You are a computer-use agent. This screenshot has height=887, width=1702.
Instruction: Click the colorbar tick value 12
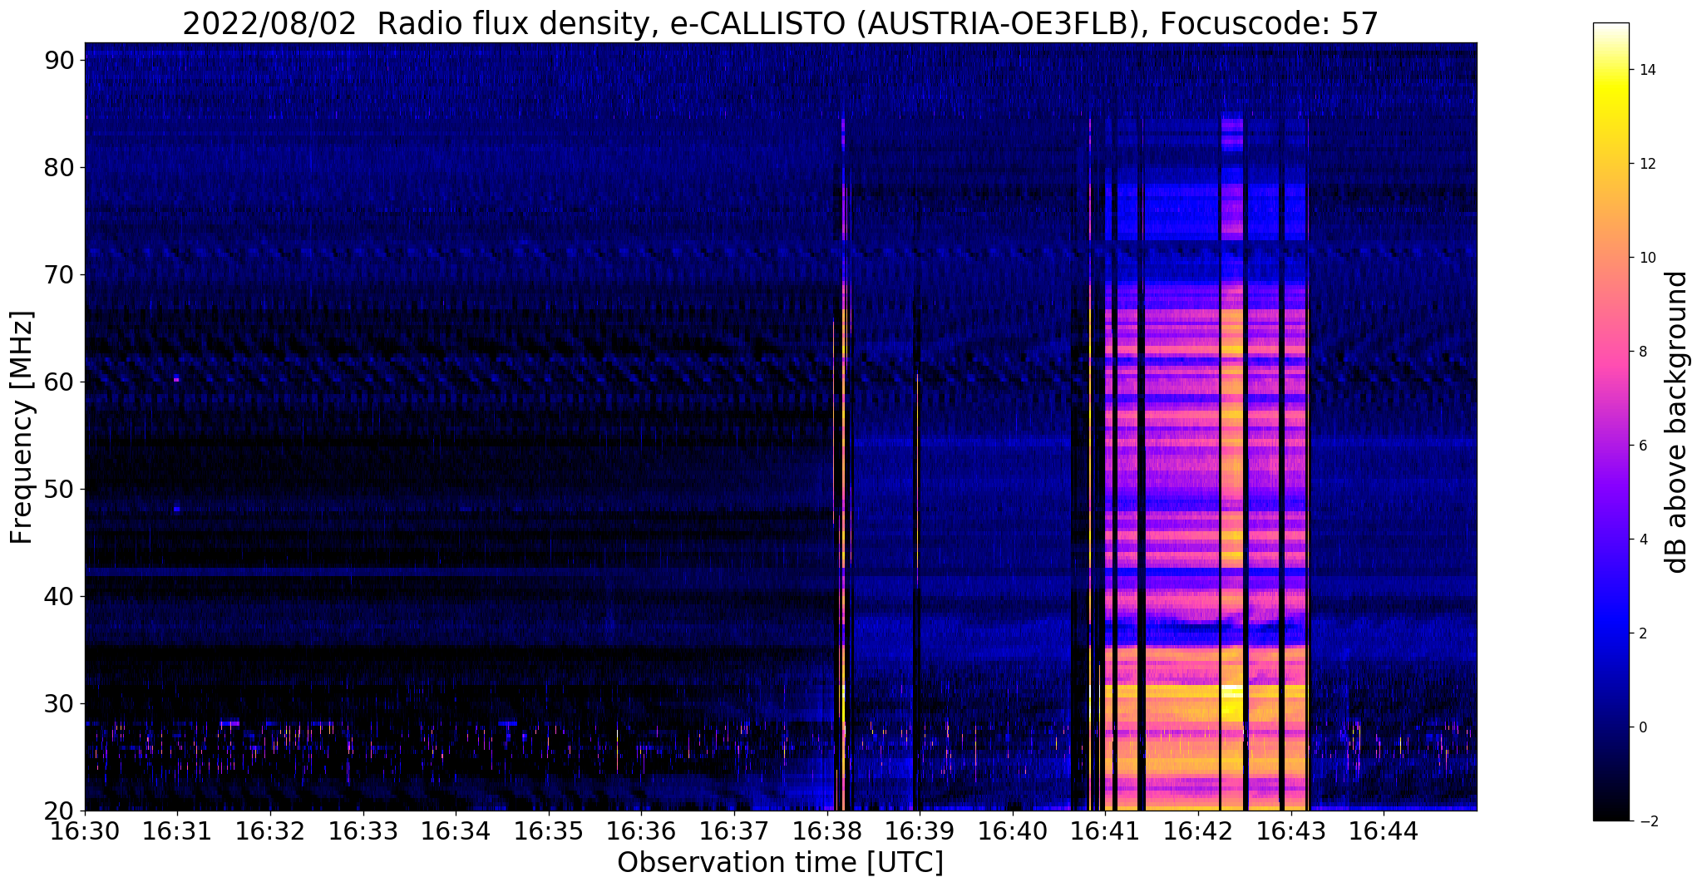[1646, 164]
